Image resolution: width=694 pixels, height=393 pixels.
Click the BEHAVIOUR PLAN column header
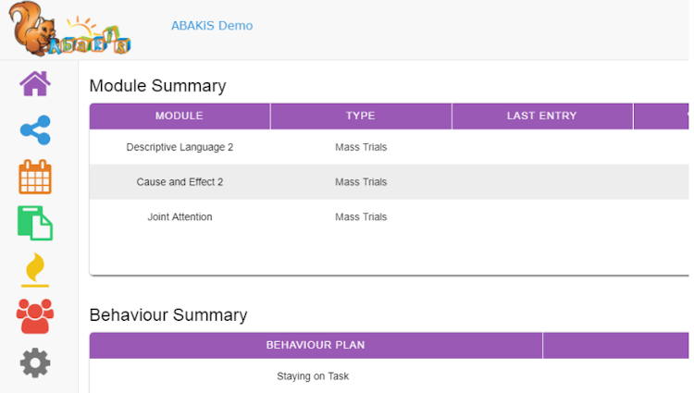pos(316,346)
